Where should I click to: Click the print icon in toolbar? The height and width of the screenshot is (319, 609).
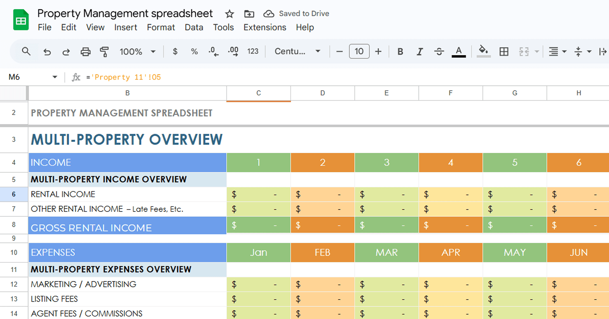tap(85, 52)
